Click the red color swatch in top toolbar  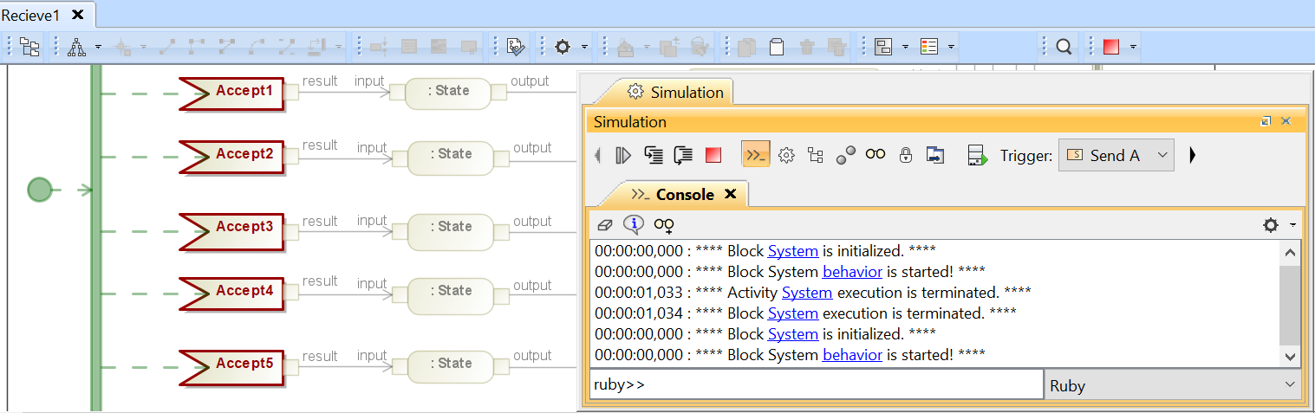click(1110, 47)
